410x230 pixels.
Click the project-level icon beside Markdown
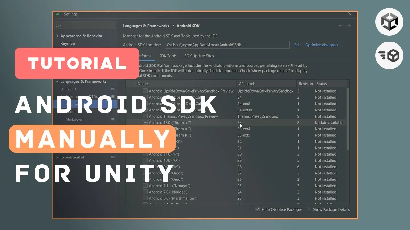pyautogui.click(x=113, y=119)
